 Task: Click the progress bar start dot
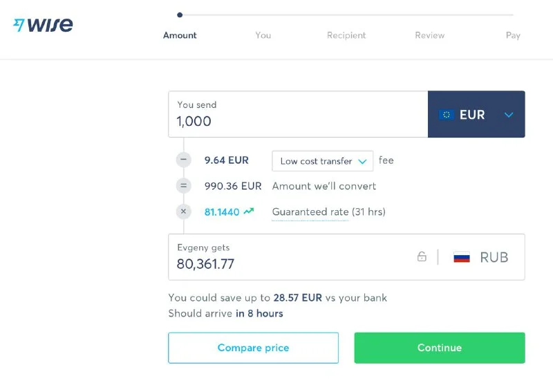[x=180, y=15]
